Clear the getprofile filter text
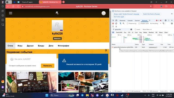This screenshot has width=174, height=98. pos(131,29)
